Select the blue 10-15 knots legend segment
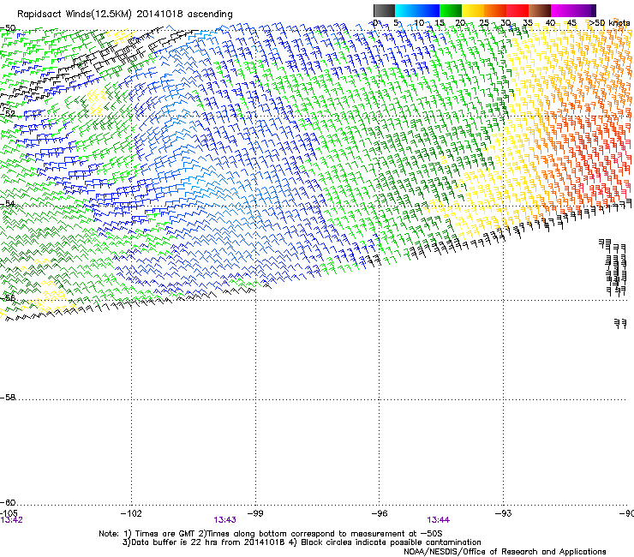634x557 pixels. (x=428, y=10)
